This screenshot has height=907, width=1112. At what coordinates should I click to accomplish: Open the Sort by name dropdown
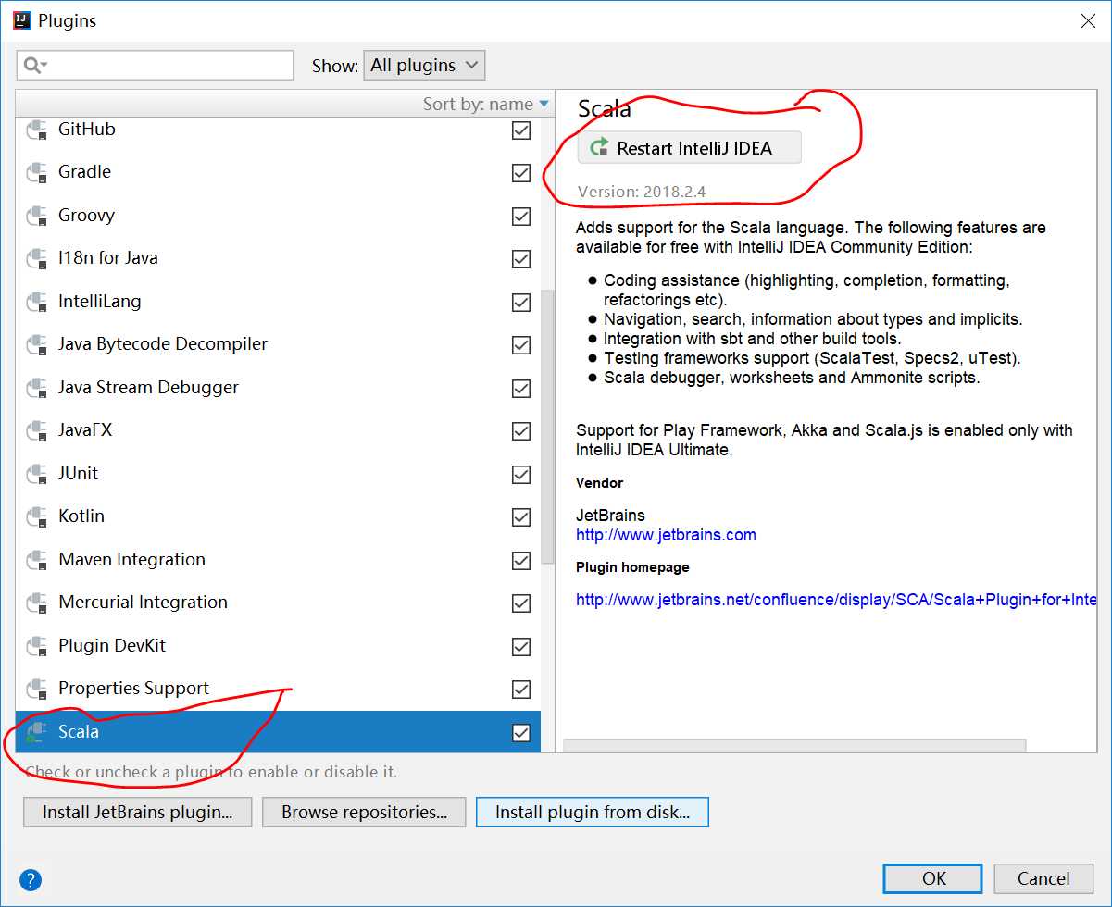(485, 104)
